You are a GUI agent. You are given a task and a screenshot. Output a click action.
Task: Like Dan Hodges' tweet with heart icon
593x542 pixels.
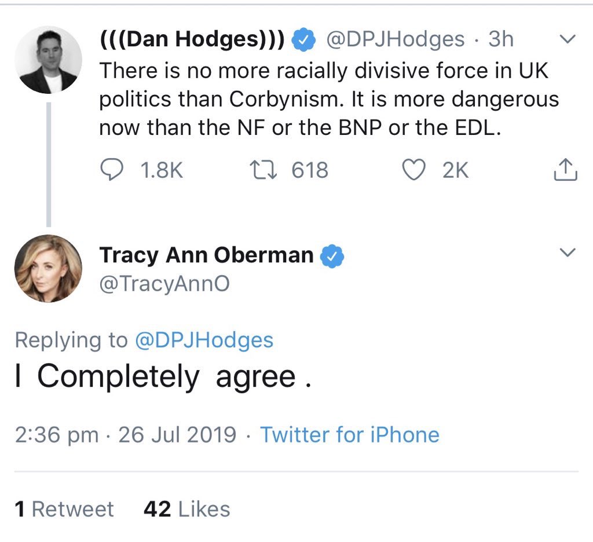[413, 170]
